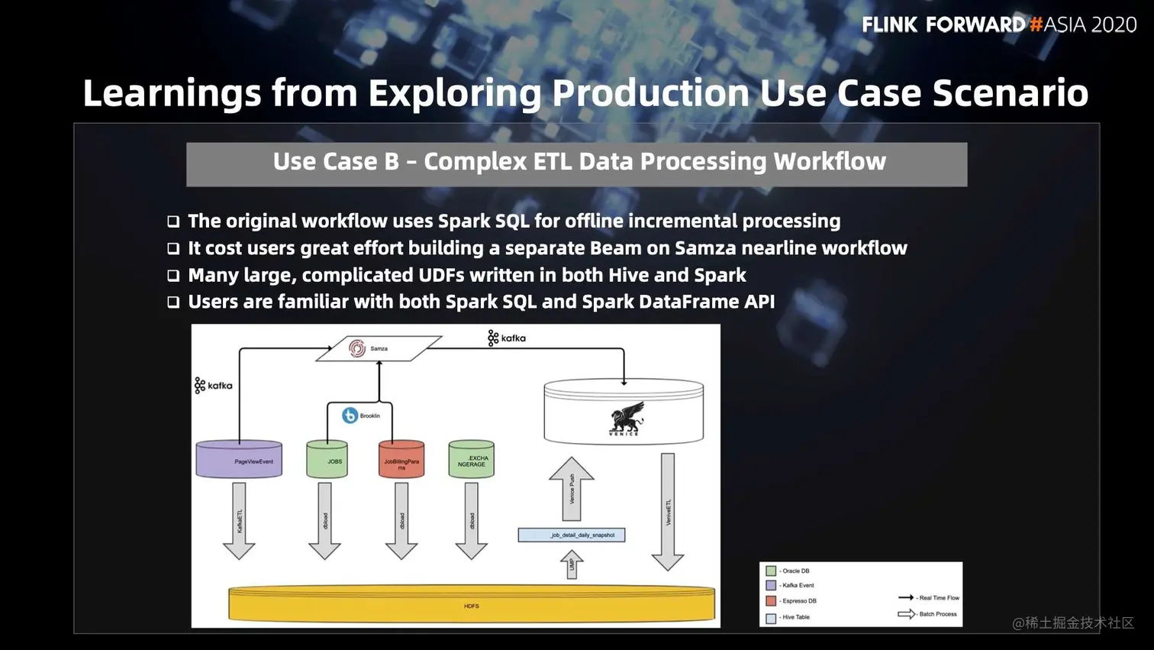Click the 'Kafka Event' legend label
The image size is (1154, 650).
[798, 585]
